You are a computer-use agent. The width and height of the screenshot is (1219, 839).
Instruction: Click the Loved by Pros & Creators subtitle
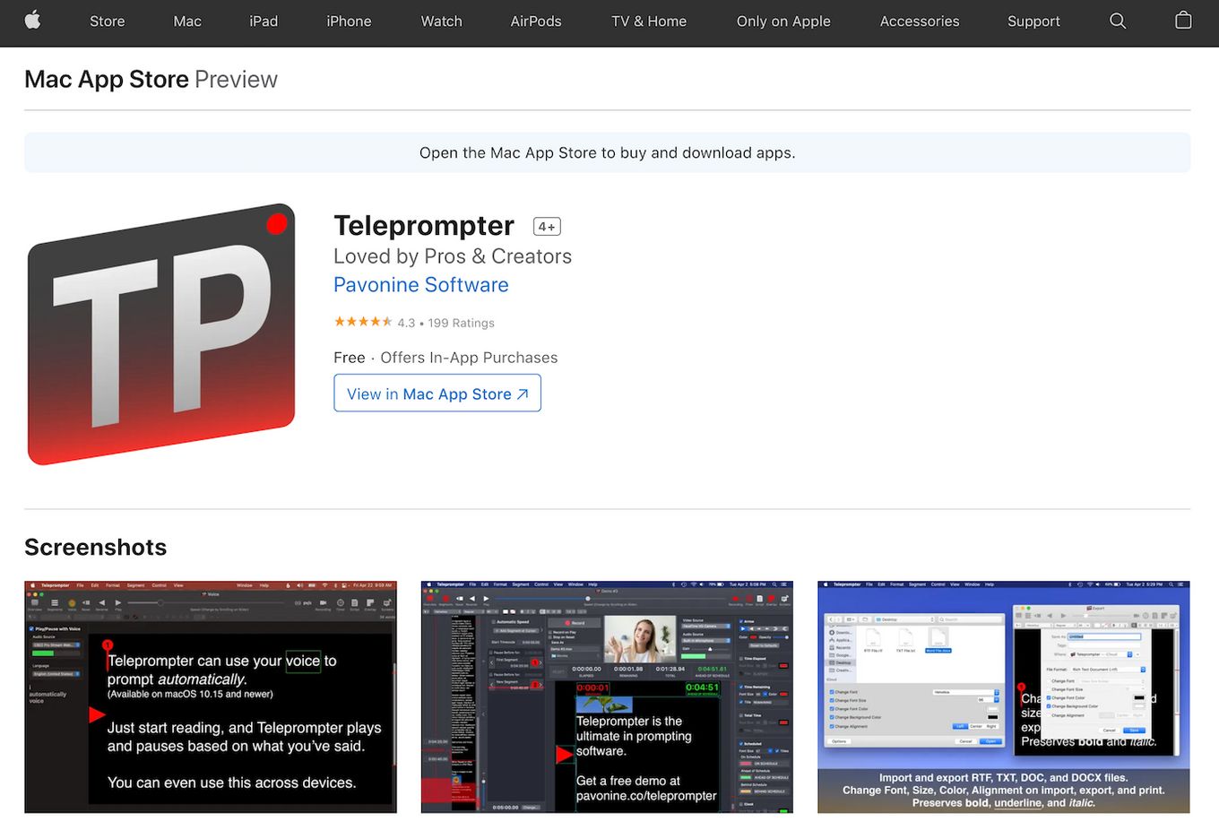point(453,256)
